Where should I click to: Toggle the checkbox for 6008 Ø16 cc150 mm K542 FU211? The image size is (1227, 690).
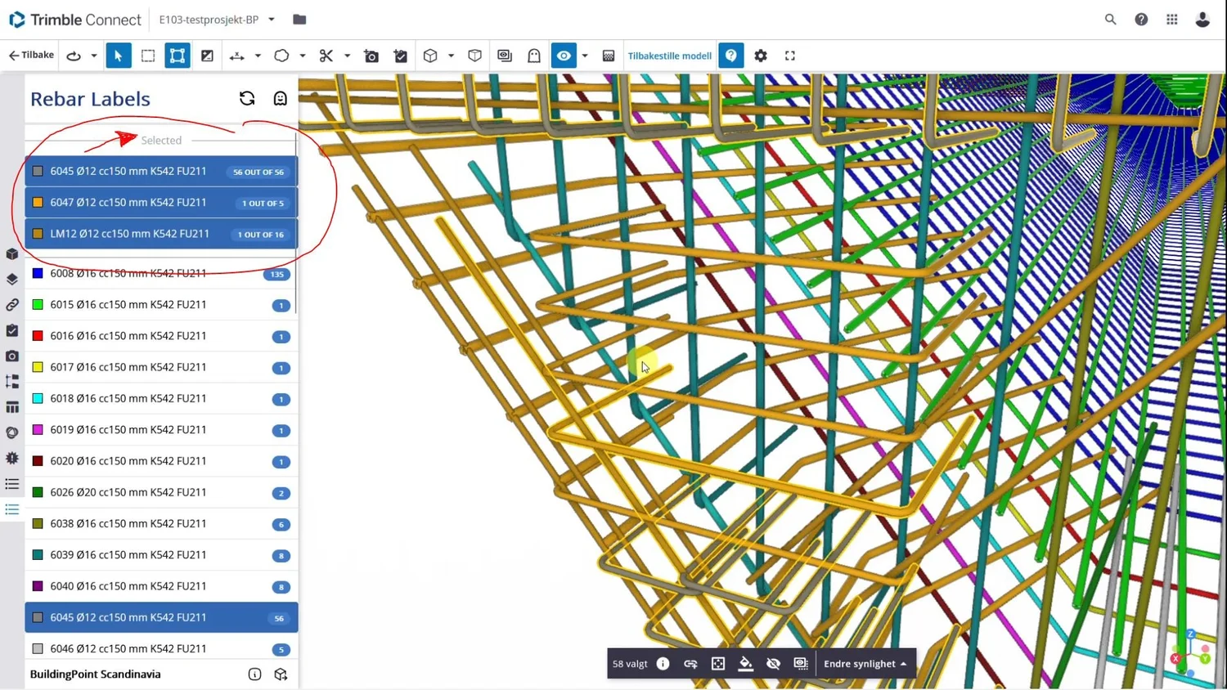pyautogui.click(x=37, y=273)
